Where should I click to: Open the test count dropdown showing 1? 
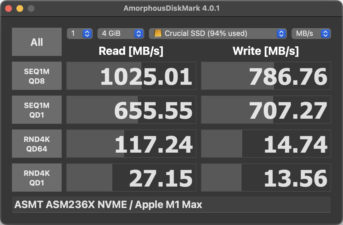pos(80,34)
